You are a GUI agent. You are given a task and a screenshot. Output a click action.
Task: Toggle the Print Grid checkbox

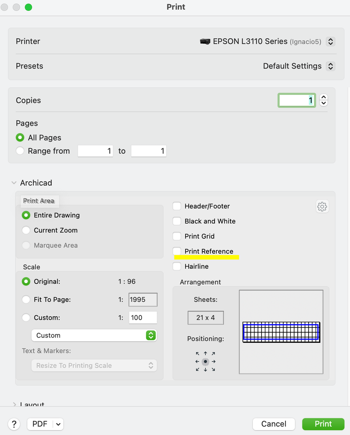click(x=177, y=236)
